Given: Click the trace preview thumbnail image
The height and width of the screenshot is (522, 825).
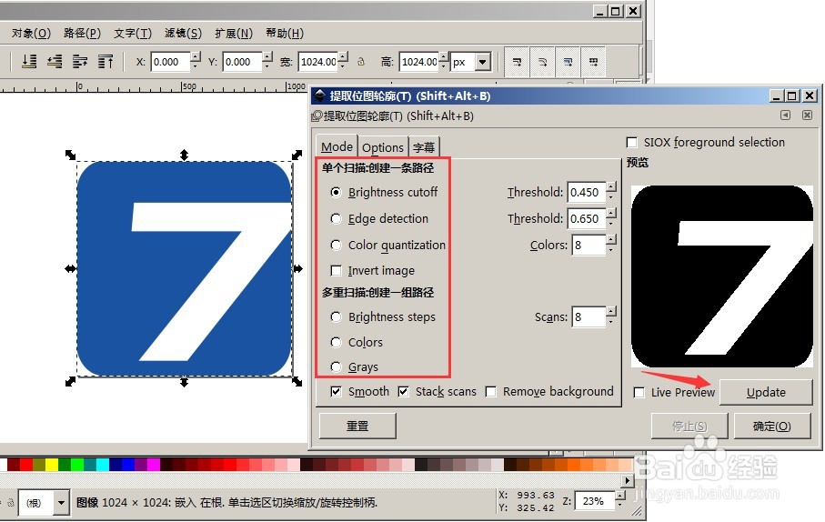Looking at the screenshot, I should [x=721, y=276].
